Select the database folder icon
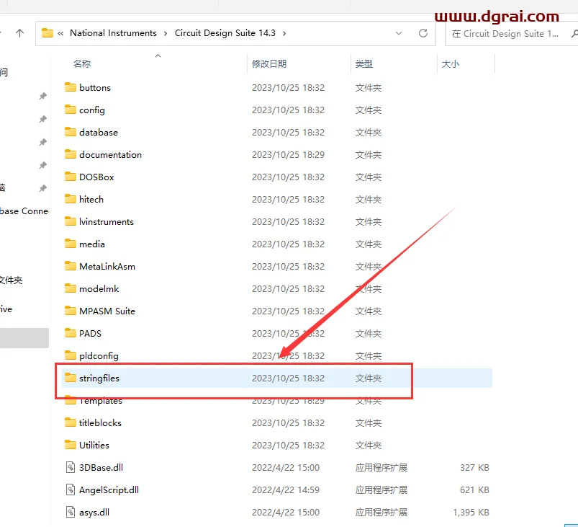Screen dimensions: 578x527 [70, 132]
